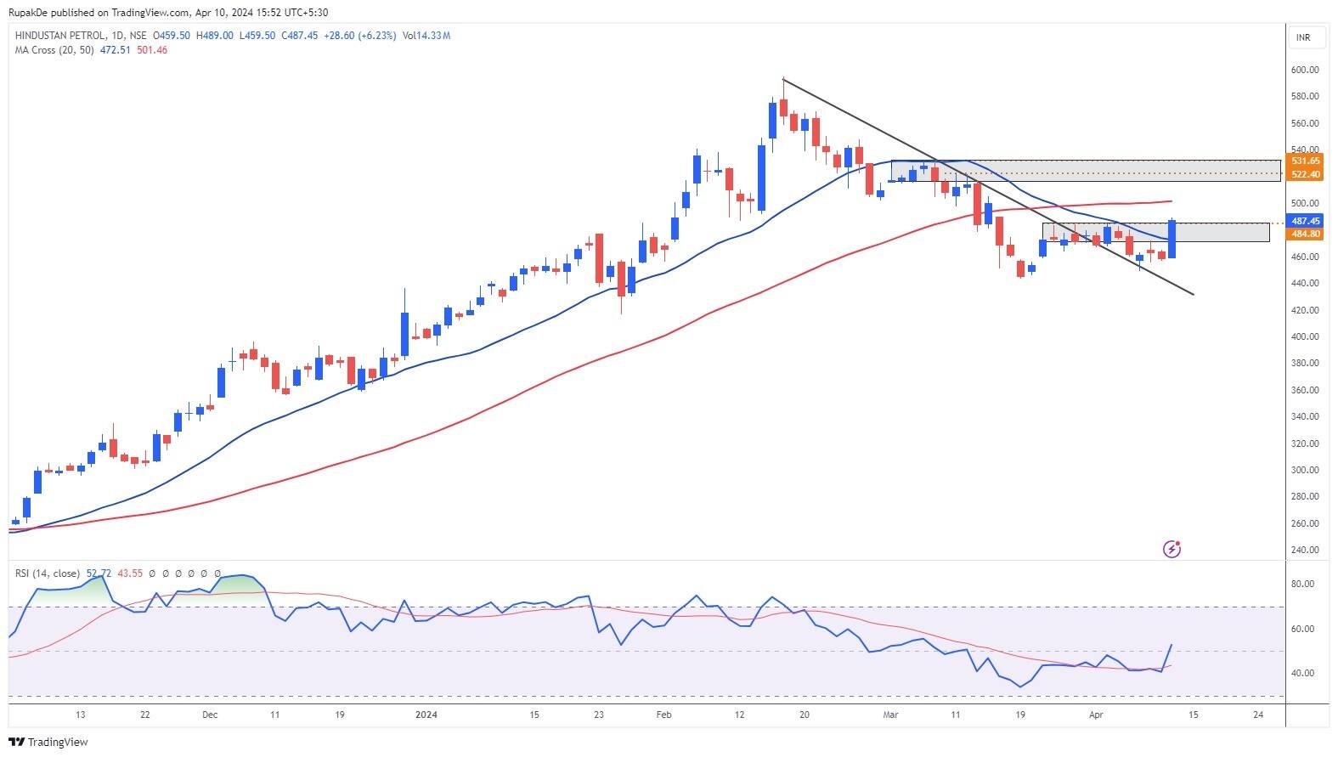Click the volume reading Vol14.33M
Screen dimensions: 1338x757
click(x=426, y=36)
